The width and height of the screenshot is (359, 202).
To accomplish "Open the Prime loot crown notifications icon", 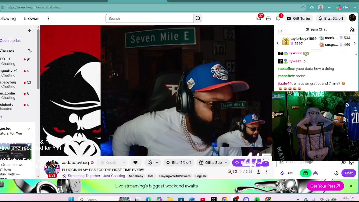I will [x=259, y=19].
